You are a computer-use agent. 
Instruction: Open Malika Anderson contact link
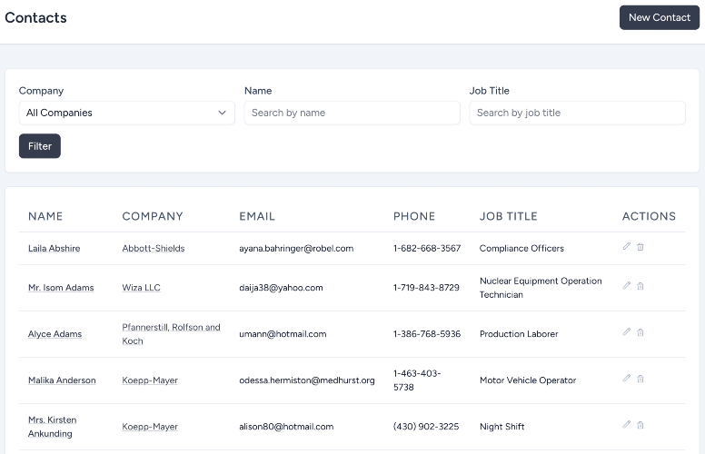62,380
